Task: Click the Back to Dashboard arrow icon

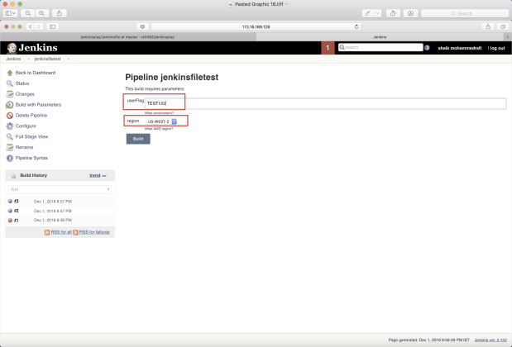Action: (x=10, y=73)
